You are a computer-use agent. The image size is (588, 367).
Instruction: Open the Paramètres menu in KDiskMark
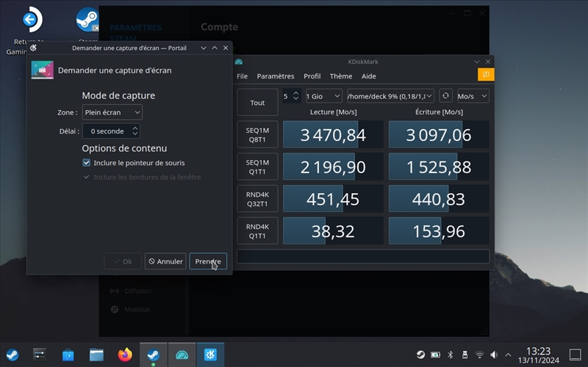click(x=275, y=76)
